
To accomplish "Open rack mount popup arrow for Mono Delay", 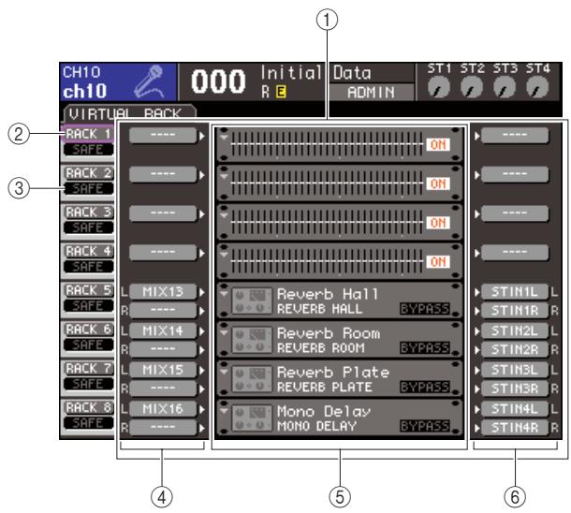I will (x=224, y=410).
